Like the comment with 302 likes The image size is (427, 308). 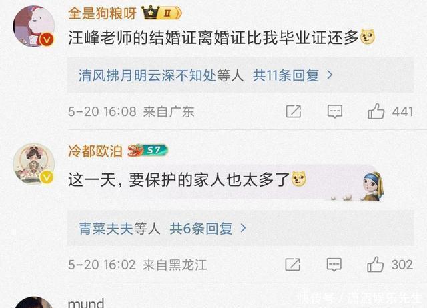pyautogui.click(x=375, y=265)
